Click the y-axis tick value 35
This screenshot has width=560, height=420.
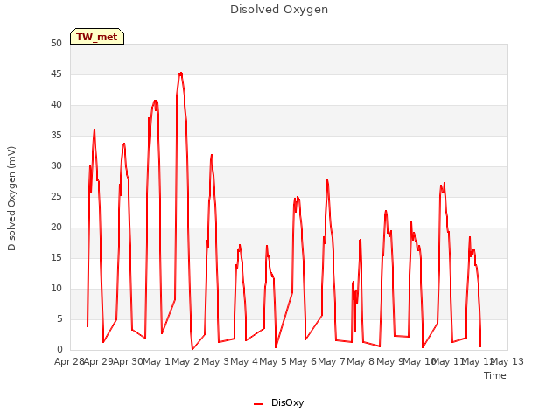56,136
